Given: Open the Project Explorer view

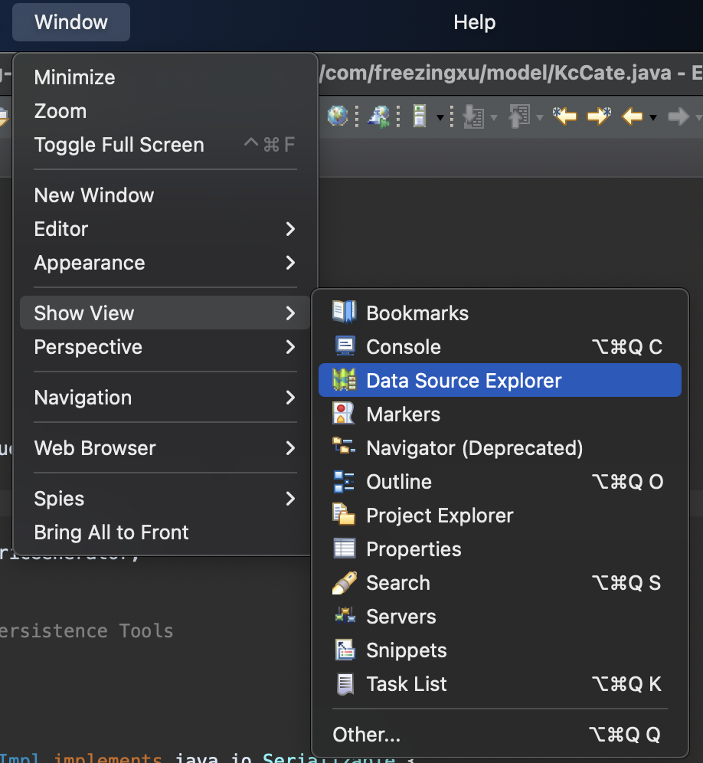Looking at the screenshot, I should pos(439,515).
